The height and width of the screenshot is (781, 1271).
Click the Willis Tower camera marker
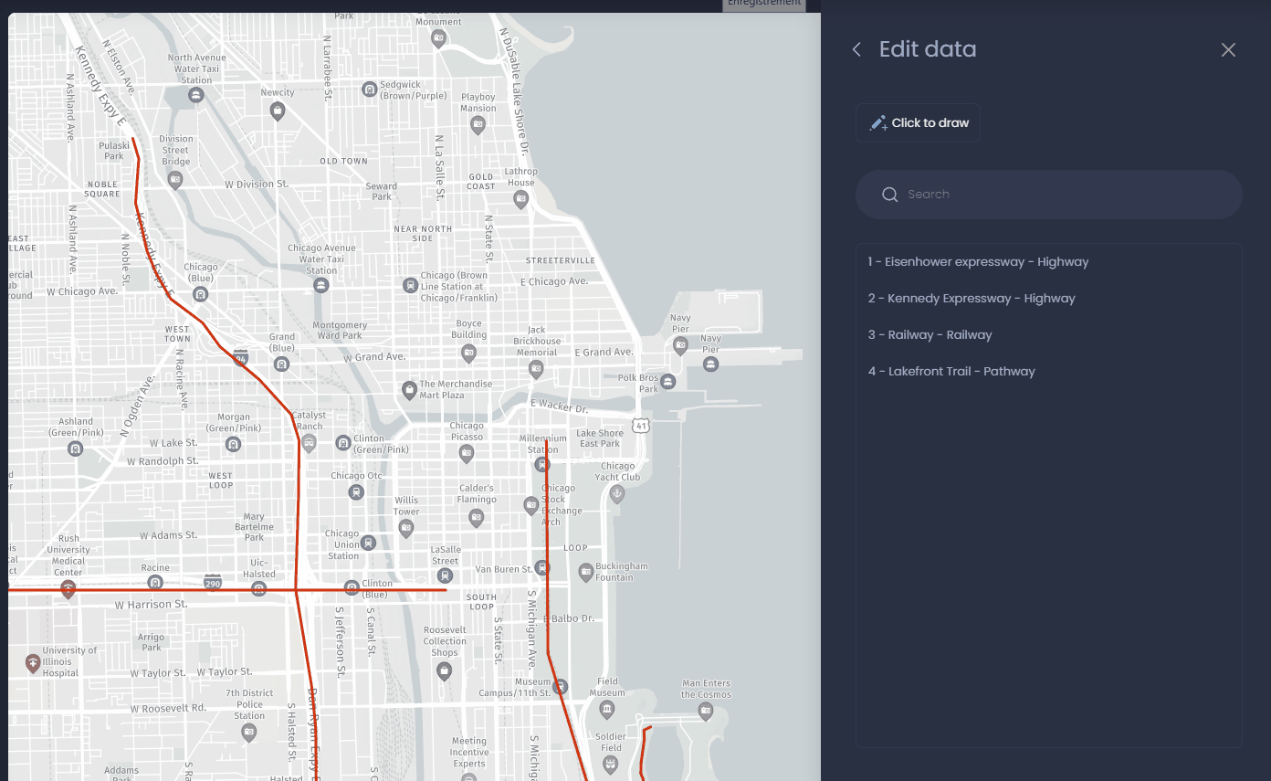[406, 527]
